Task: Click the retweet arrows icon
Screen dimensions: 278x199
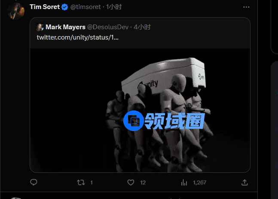Action: coord(81,182)
